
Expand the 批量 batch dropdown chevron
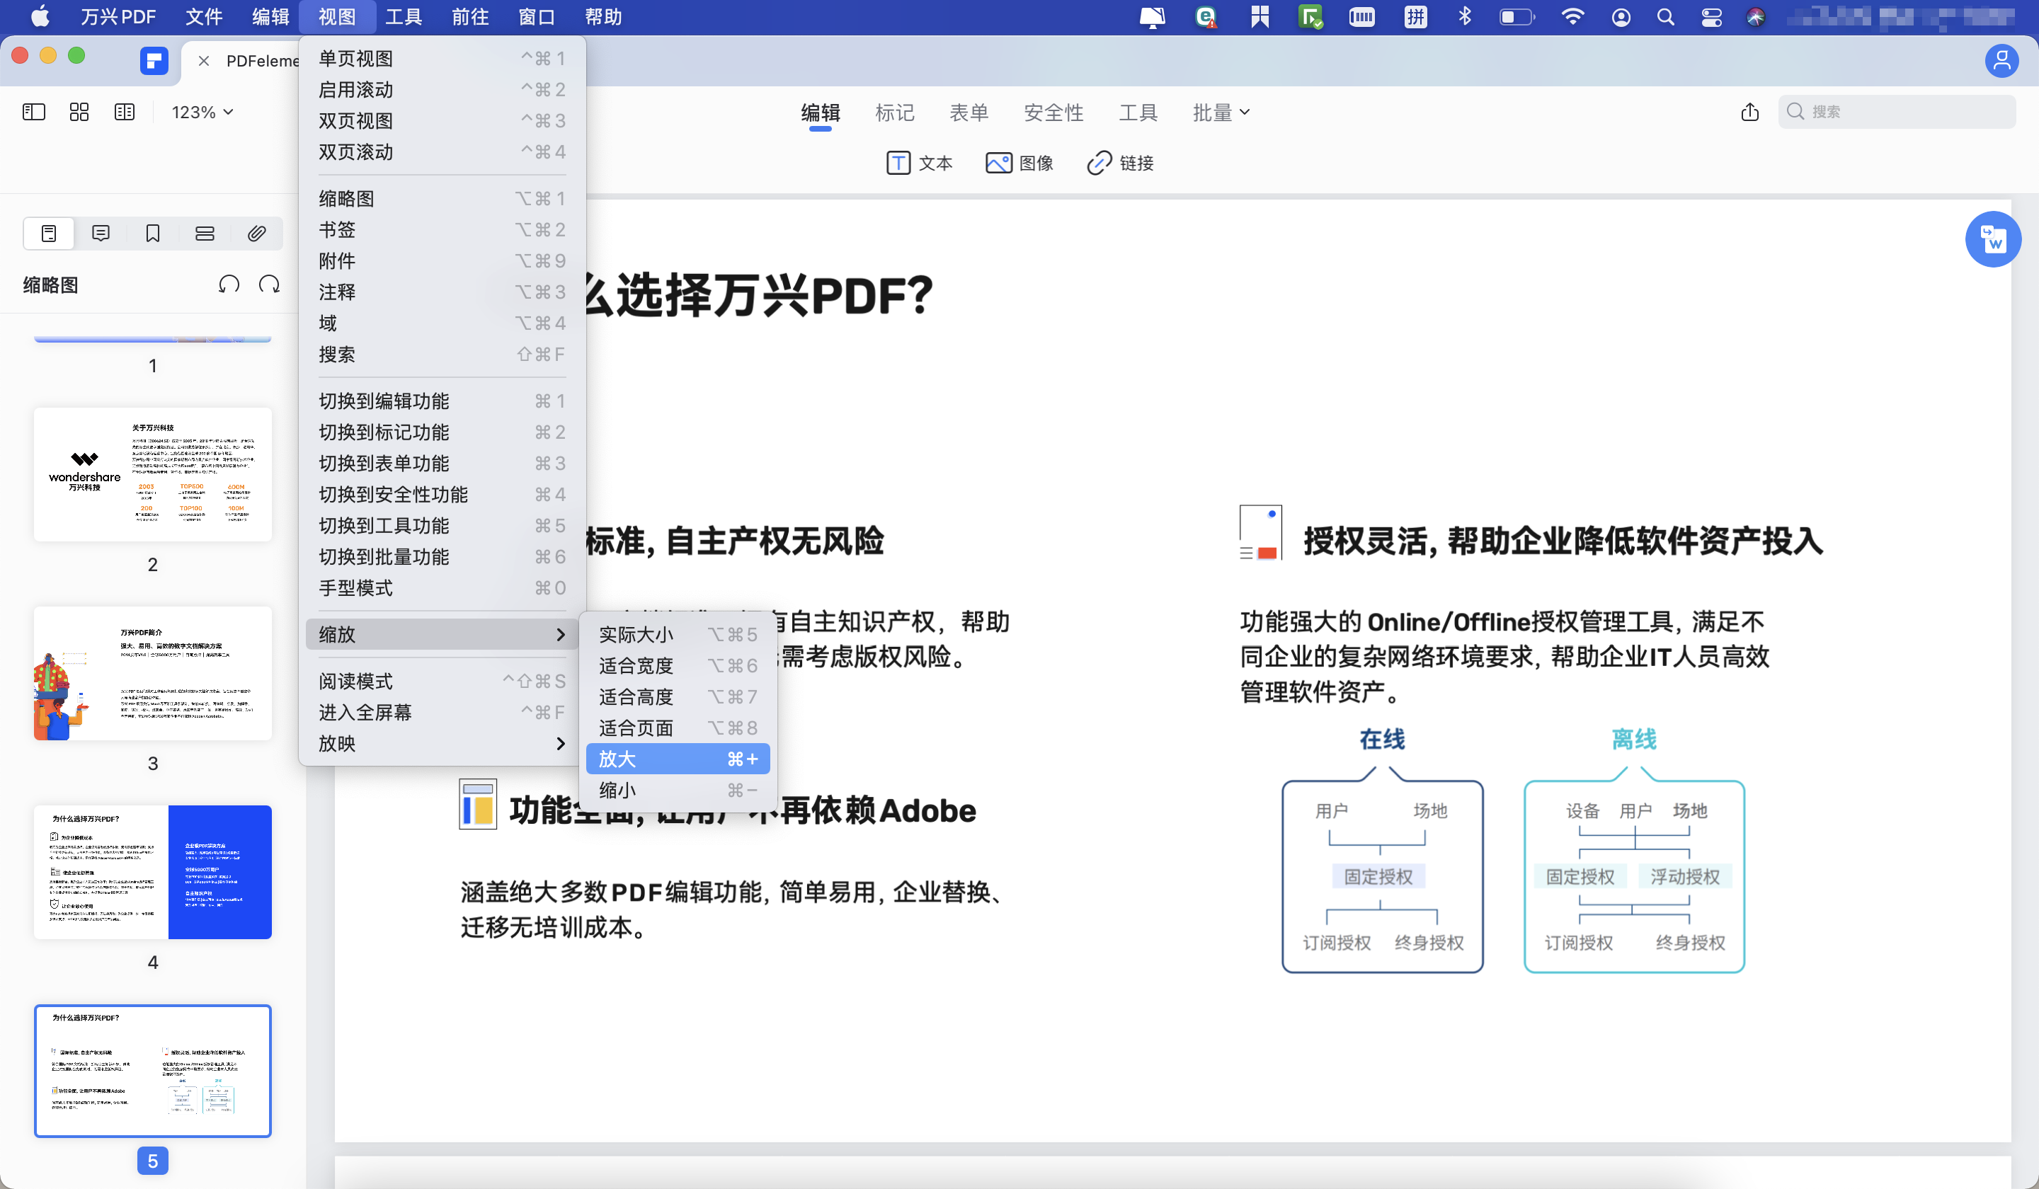[x=1244, y=113]
